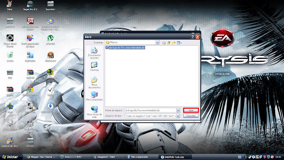Open Meus locais de rede in the places bar
Image resolution: width=284 pixels, height=160 pixels.
coord(94,112)
